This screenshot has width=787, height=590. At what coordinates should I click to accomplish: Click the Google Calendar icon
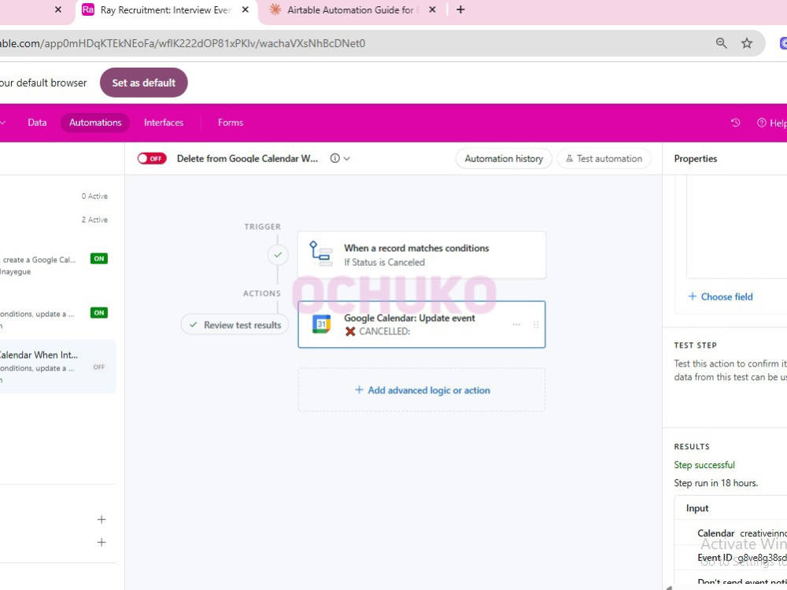[322, 324]
